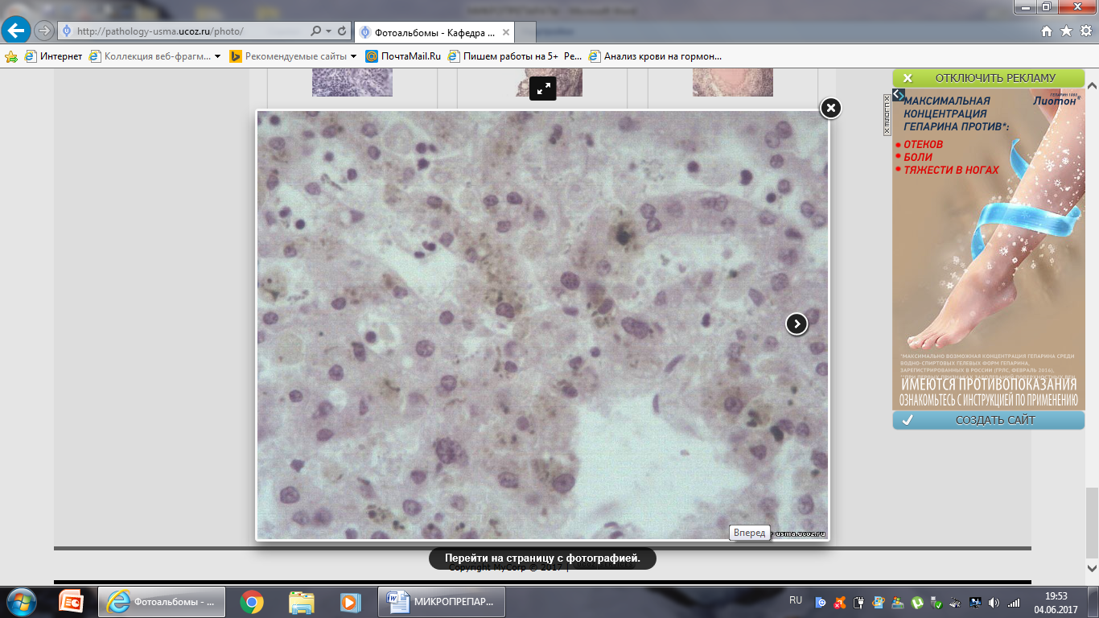The width and height of the screenshot is (1099, 618).
Task: Open Google Chrome from the taskbar
Action: (x=252, y=601)
